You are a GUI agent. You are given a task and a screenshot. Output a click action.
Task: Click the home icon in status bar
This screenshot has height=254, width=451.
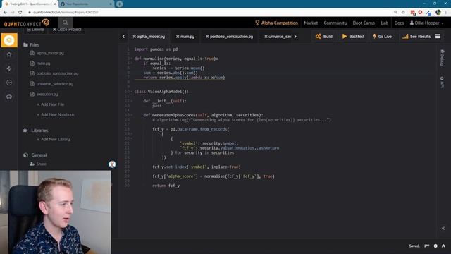click(x=443, y=246)
